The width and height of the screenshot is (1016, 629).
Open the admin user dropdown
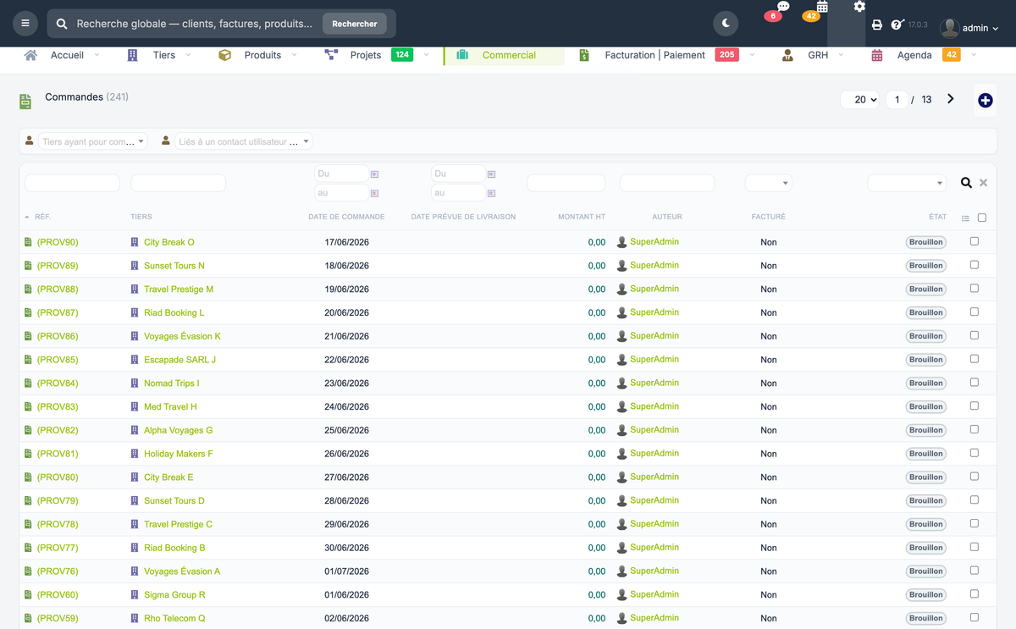click(x=970, y=28)
